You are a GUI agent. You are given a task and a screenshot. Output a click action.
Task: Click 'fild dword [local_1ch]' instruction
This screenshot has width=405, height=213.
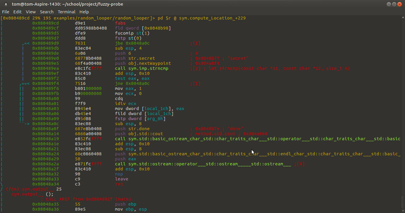tap(144, 114)
